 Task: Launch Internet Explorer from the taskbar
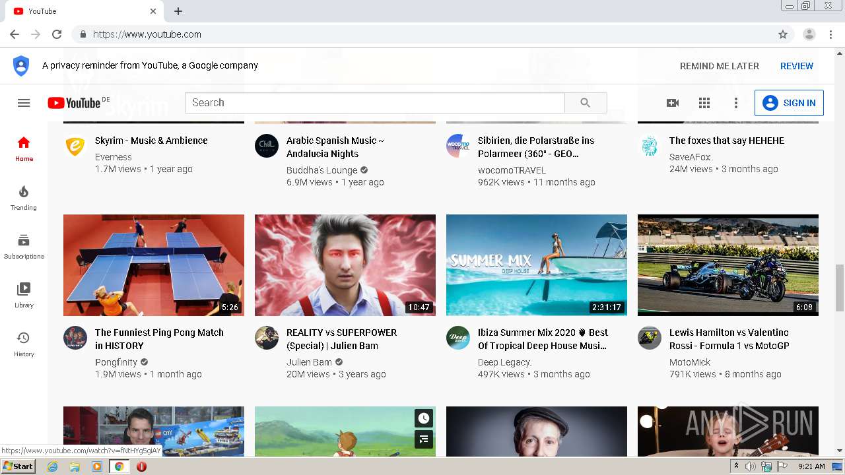pyautogui.click(x=53, y=466)
